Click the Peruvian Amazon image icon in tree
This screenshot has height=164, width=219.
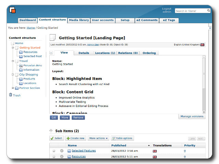[21, 65]
